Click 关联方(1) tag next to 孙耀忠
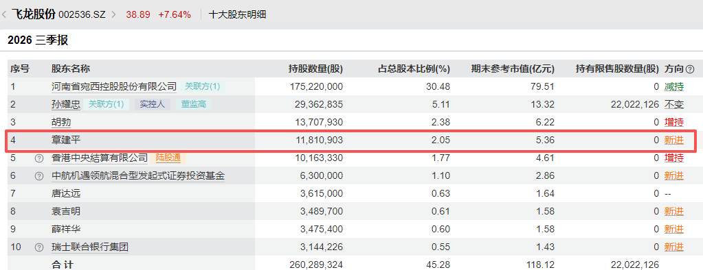 (107, 104)
